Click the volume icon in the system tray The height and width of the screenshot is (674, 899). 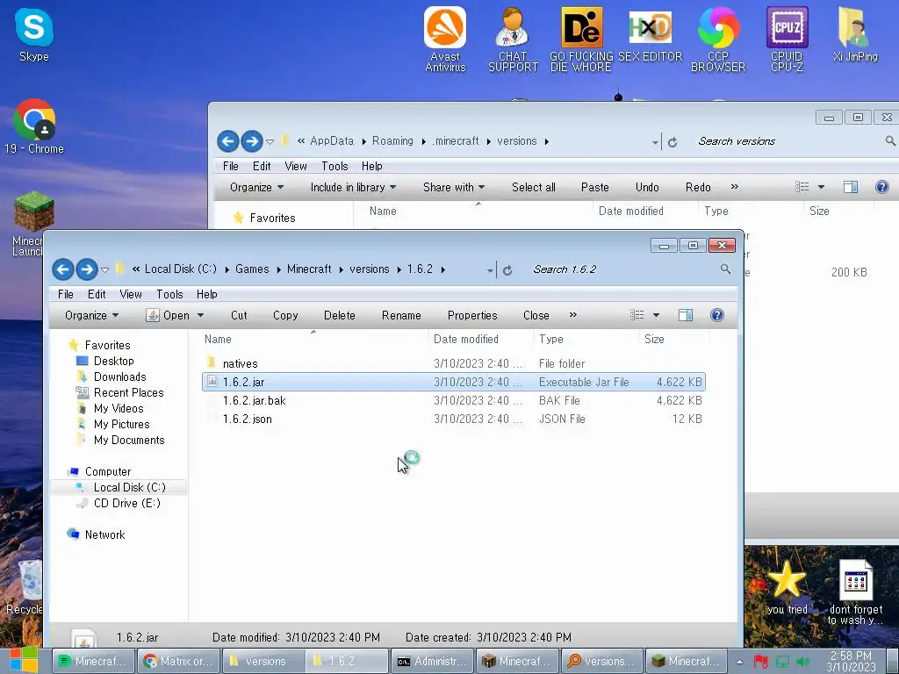tap(803, 662)
